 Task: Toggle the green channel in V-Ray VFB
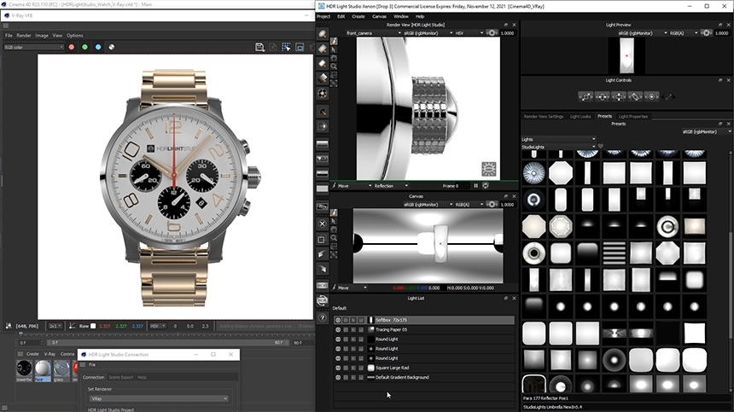click(84, 47)
